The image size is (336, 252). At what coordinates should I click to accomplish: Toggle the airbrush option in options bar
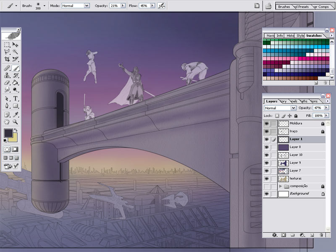coord(161,6)
